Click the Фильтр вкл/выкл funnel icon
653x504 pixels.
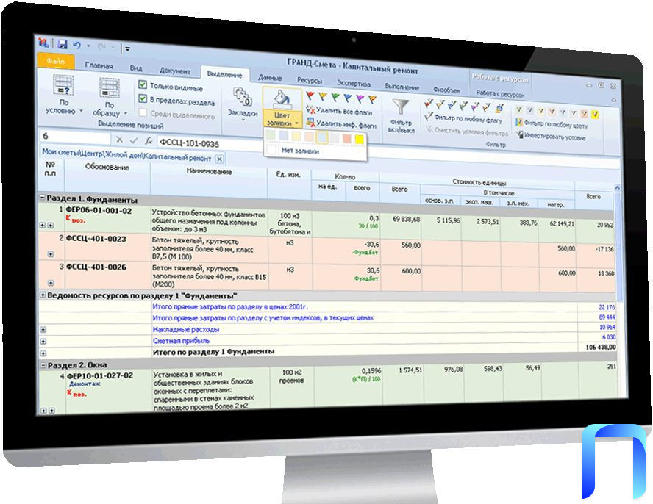coord(400,107)
